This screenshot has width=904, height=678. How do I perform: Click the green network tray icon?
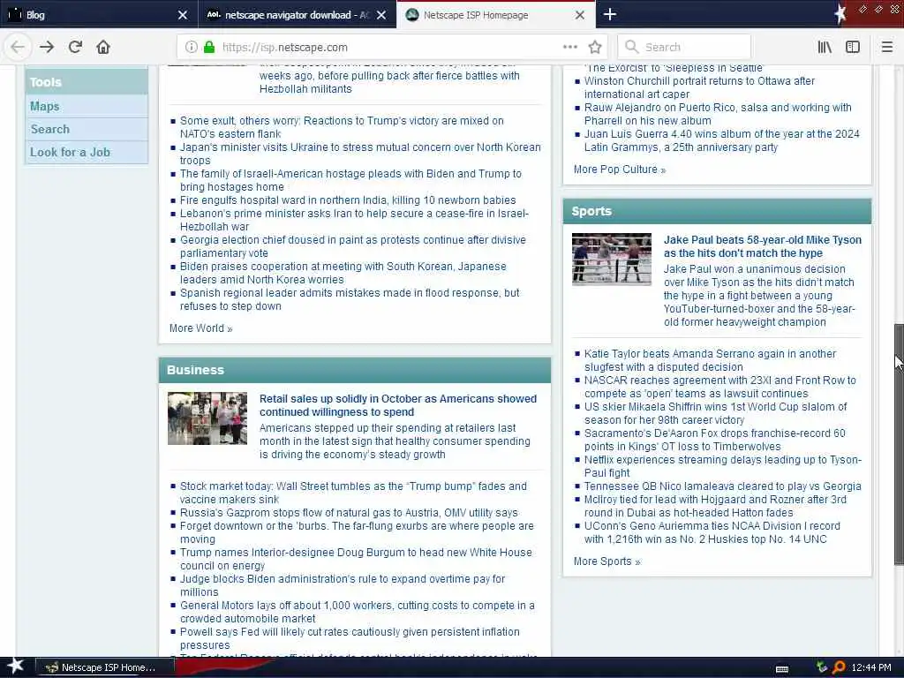click(822, 667)
